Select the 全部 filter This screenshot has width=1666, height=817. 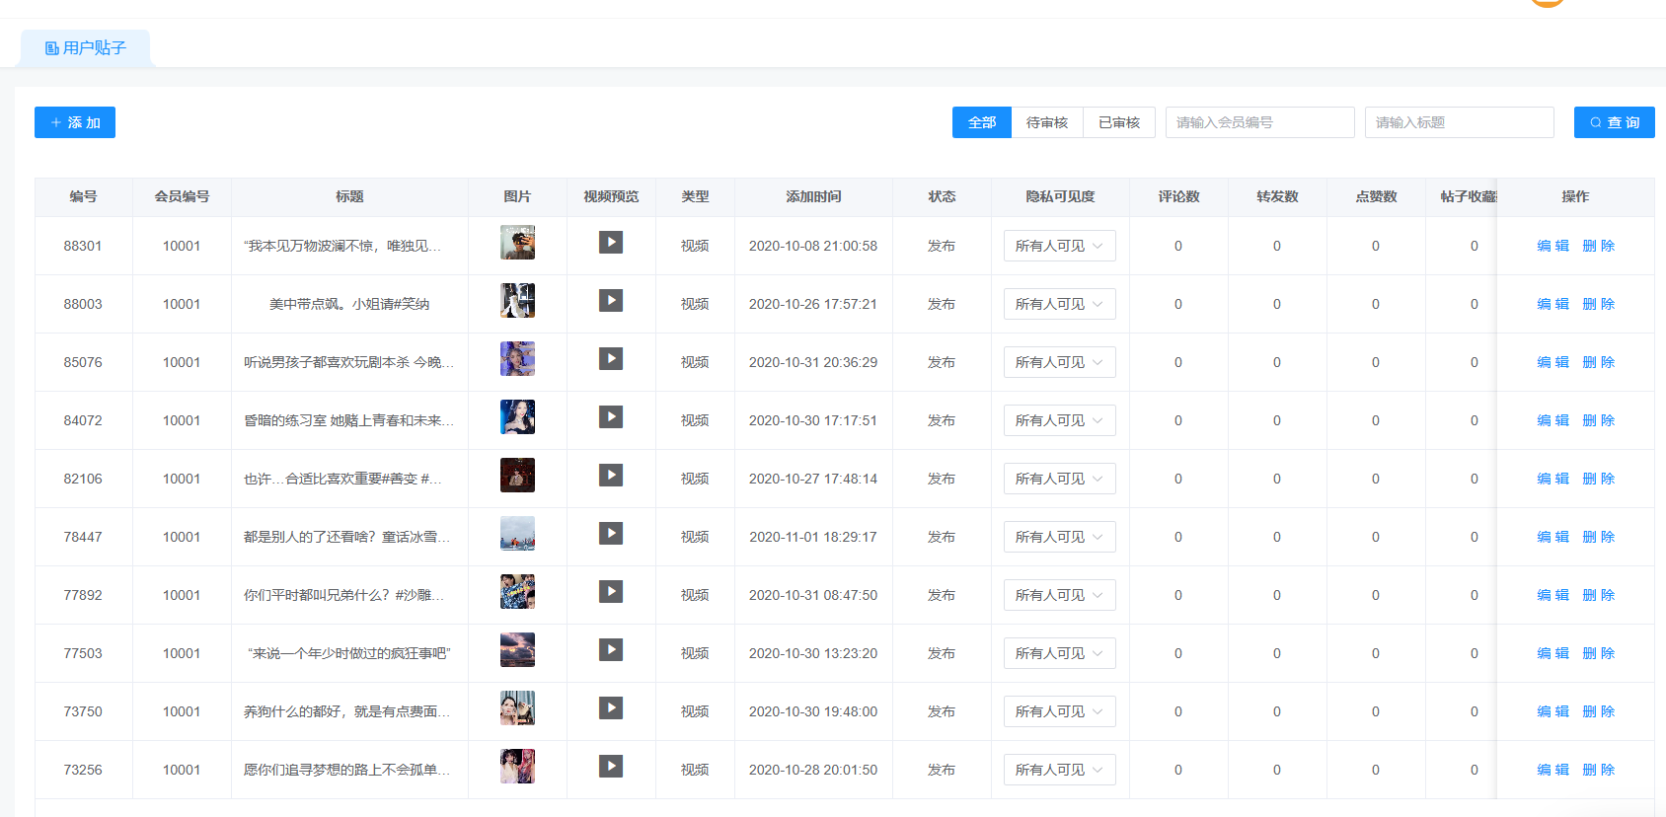coord(981,122)
